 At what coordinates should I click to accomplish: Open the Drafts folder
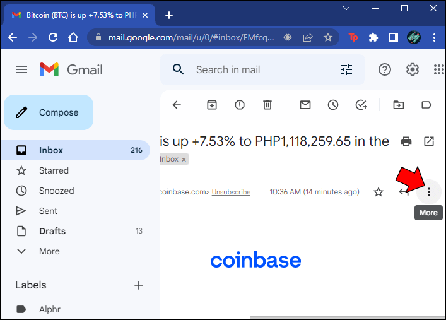pos(76,231)
